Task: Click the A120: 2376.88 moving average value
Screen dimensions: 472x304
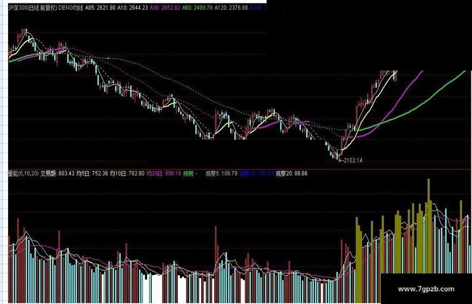Action: pos(231,8)
